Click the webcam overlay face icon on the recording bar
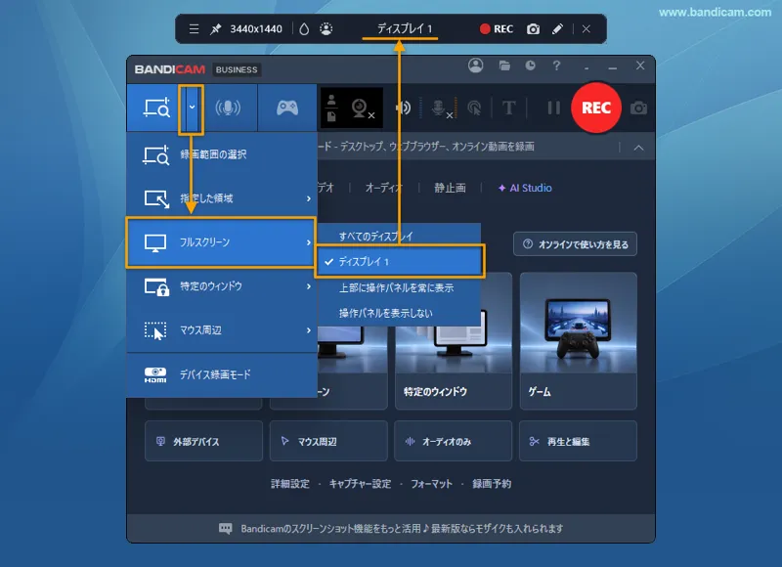The height and width of the screenshot is (567, 782). (x=326, y=29)
